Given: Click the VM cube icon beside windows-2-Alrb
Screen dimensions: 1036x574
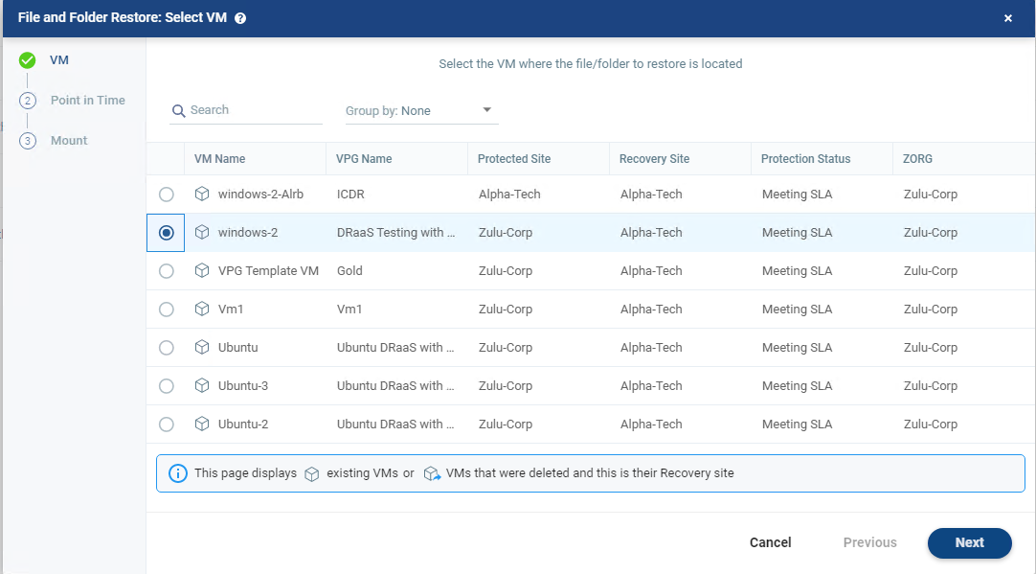Looking at the screenshot, I should (x=202, y=194).
